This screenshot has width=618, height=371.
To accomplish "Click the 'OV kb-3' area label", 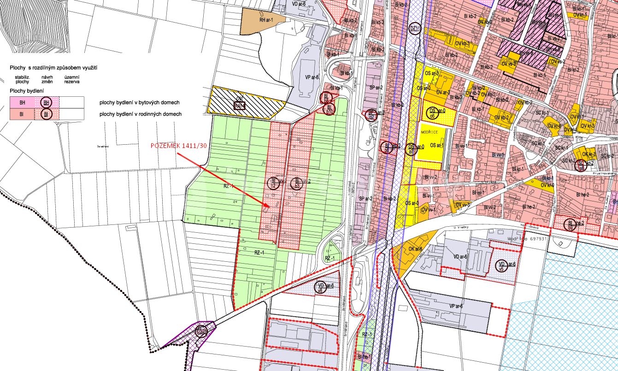I will [462, 44].
